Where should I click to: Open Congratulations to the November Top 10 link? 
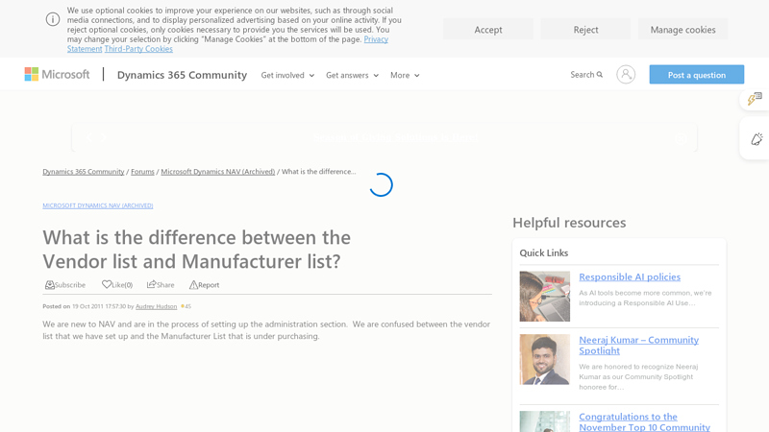[644, 421]
